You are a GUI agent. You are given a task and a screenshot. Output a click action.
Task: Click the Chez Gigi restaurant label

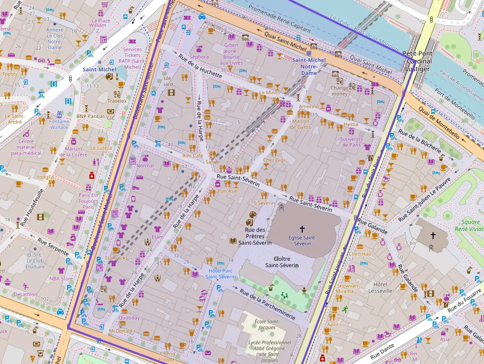(x=274, y=160)
